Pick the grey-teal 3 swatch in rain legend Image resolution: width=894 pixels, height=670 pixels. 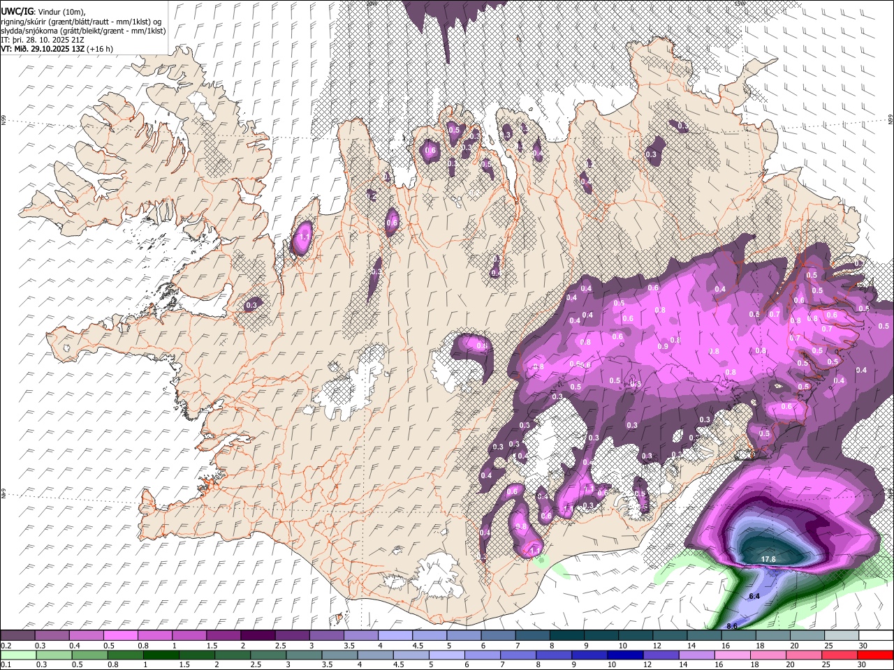tap(304, 655)
